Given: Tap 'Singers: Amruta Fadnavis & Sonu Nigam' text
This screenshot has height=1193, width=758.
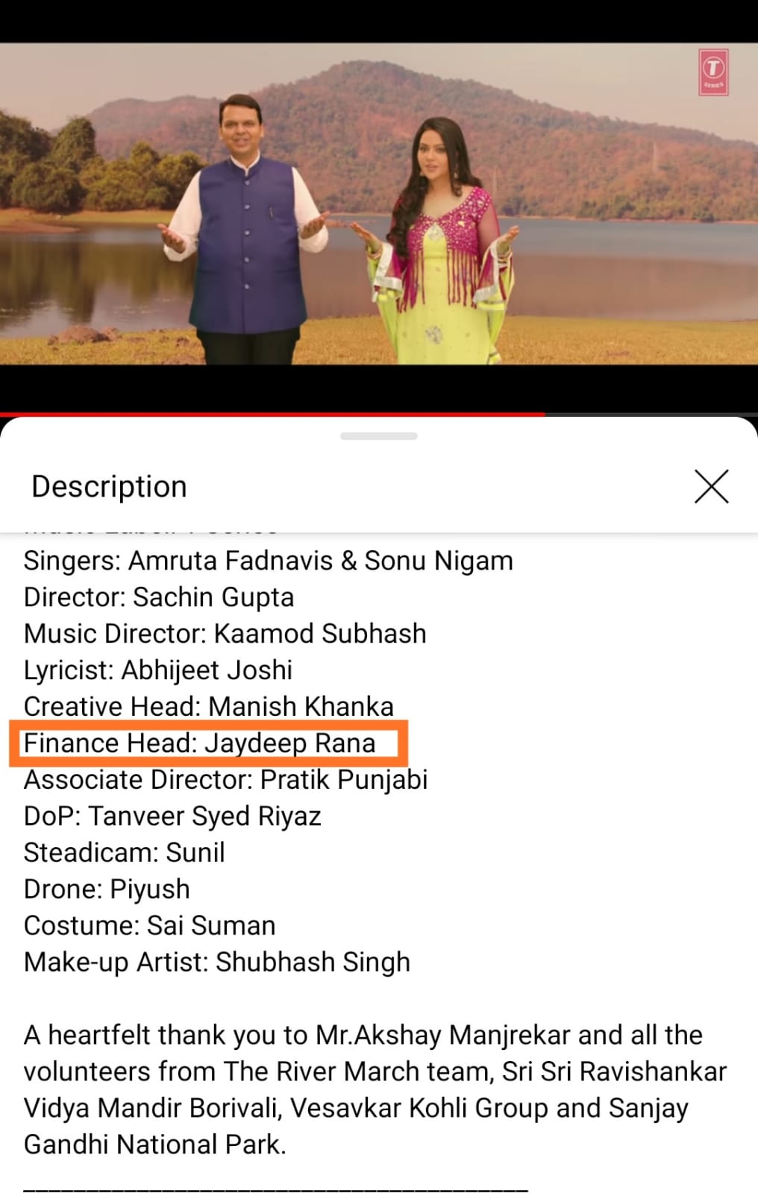Looking at the screenshot, I should 268,561.
